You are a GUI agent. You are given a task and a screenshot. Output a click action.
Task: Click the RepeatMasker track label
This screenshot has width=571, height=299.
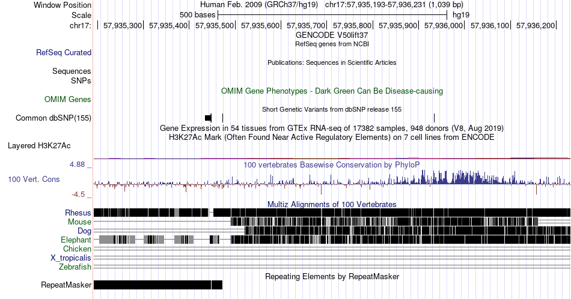[x=66, y=285]
